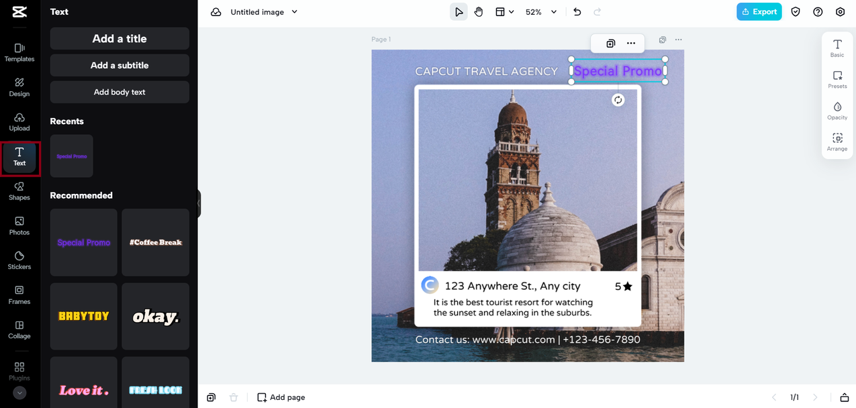Image resolution: width=856 pixels, height=408 pixels.
Task: Duplicate selected text element icon
Action: pos(610,43)
